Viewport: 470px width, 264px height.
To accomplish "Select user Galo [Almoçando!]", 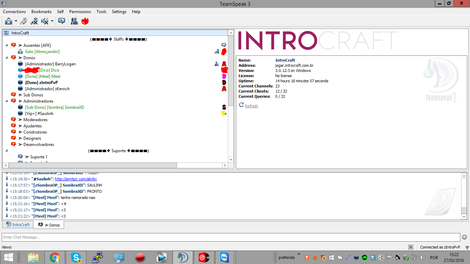I will [42, 52].
